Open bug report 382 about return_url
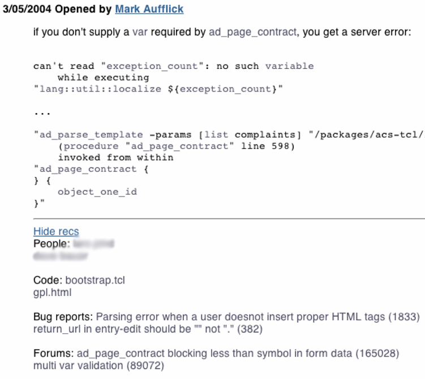The image size is (425, 379). 148,329
